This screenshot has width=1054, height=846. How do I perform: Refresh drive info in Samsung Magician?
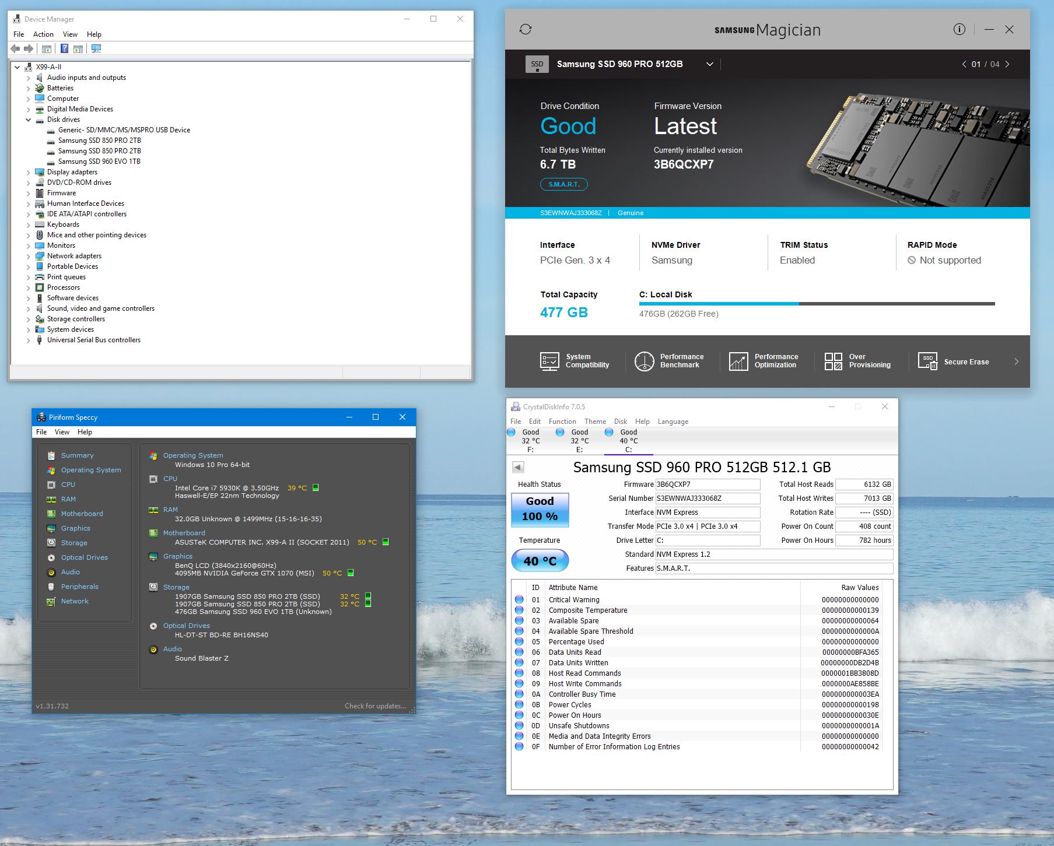point(526,29)
